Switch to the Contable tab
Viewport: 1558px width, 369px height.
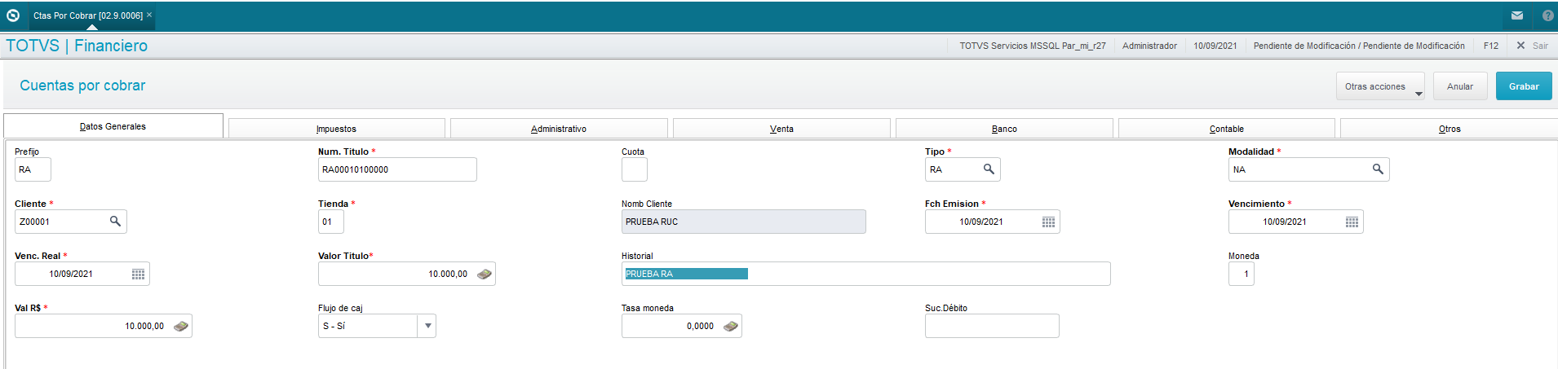(x=1226, y=129)
